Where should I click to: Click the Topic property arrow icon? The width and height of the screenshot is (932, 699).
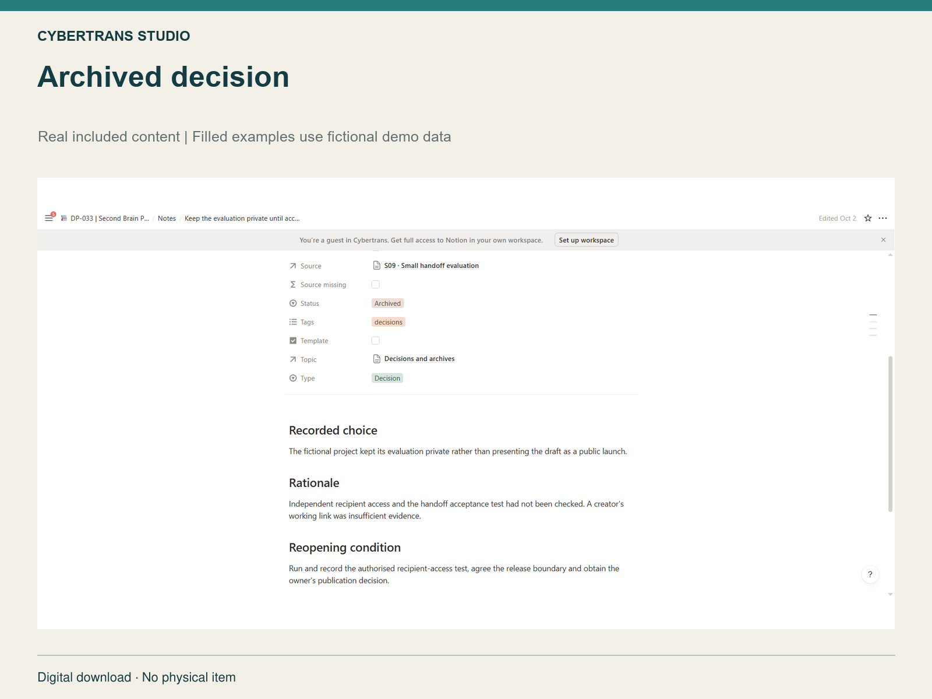pyautogui.click(x=293, y=359)
